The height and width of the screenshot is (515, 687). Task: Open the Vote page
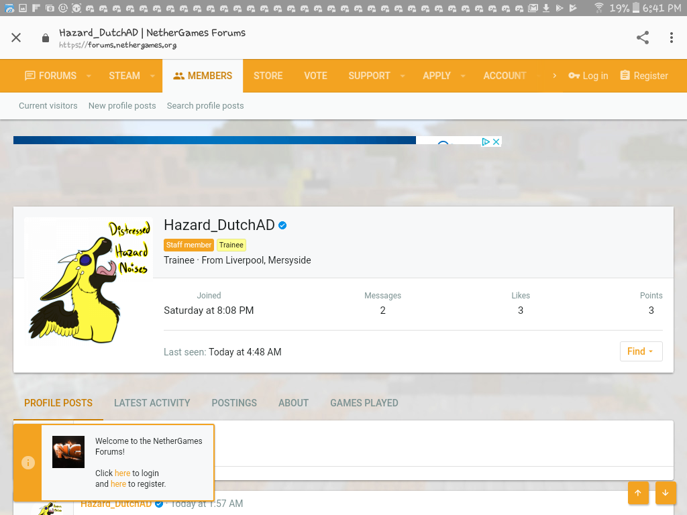pos(315,76)
